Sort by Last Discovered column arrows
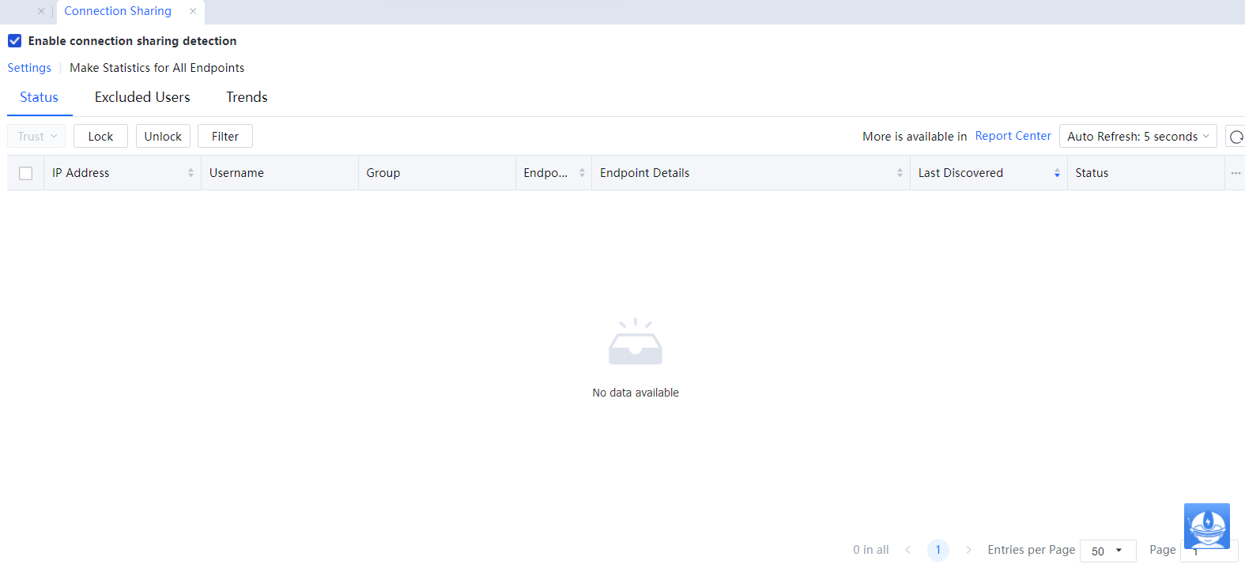Image resolution: width=1245 pixels, height=568 pixels. 1057,173
